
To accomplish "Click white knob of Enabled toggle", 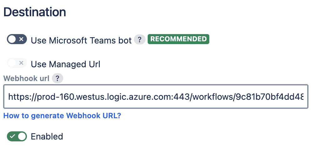I will [x=22, y=136].
